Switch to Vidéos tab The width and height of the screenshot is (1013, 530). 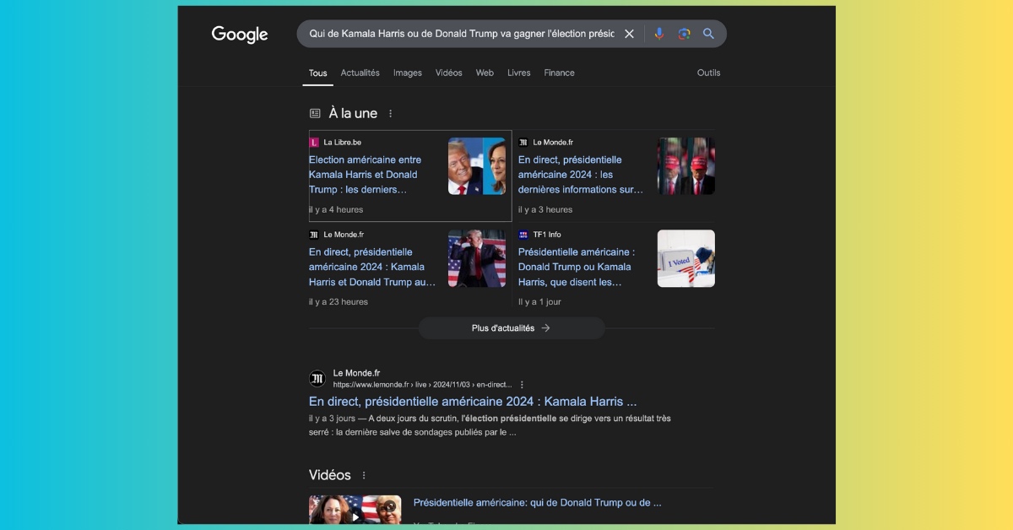449,73
